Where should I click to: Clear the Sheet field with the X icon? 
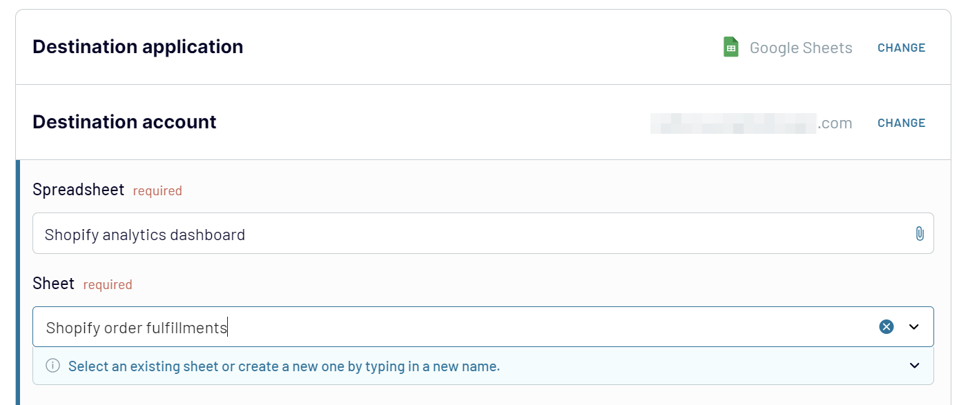(x=887, y=326)
